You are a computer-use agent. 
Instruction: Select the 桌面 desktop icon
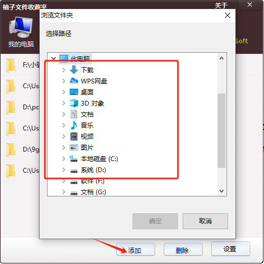(74, 92)
